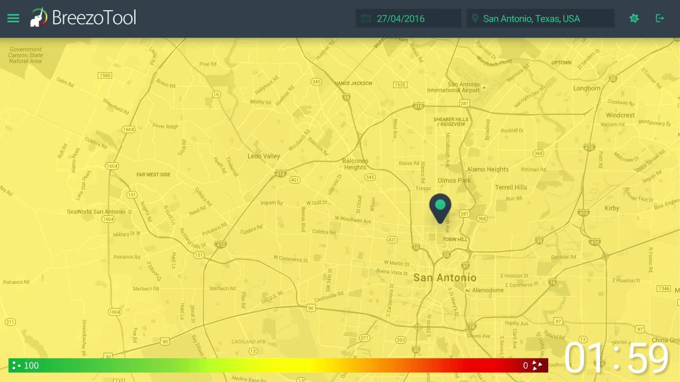Click the location pin icon in search field
Image resolution: width=680 pixels, height=382 pixels.
pos(475,19)
